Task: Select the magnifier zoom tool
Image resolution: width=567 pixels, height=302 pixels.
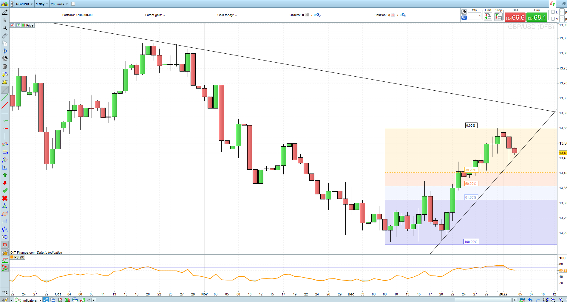Action: [5, 28]
